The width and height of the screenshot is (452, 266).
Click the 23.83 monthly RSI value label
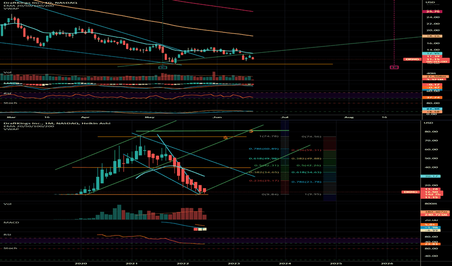(430, 244)
